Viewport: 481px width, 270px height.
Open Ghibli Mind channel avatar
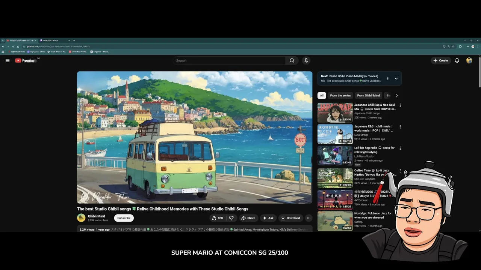(81, 218)
